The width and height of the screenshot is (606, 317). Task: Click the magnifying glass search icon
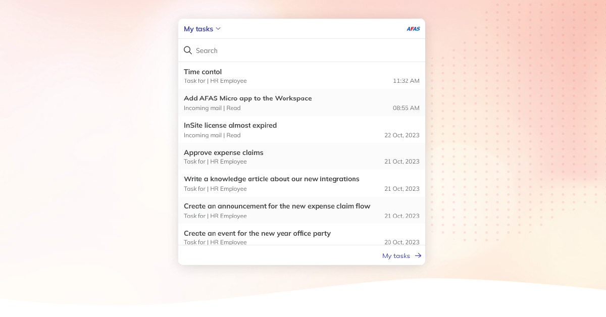[x=188, y=50]
